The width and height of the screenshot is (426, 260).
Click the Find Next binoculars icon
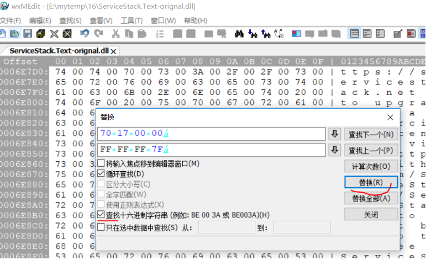253,34
